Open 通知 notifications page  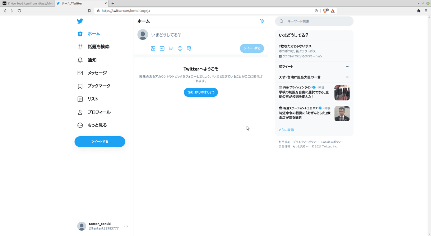[x=87, y=60]
